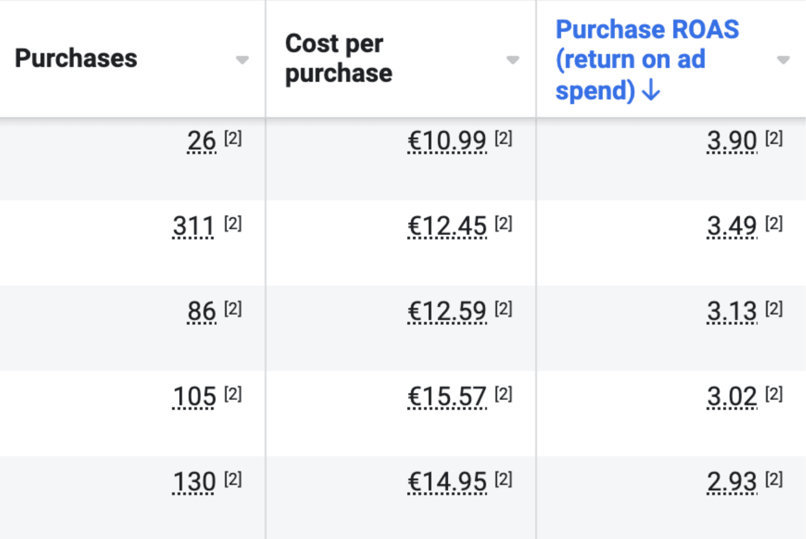The height and width of the screenshot is (539, 806).
Task: Open the Purchases column dropdown arrow
Action: point(242,60)
